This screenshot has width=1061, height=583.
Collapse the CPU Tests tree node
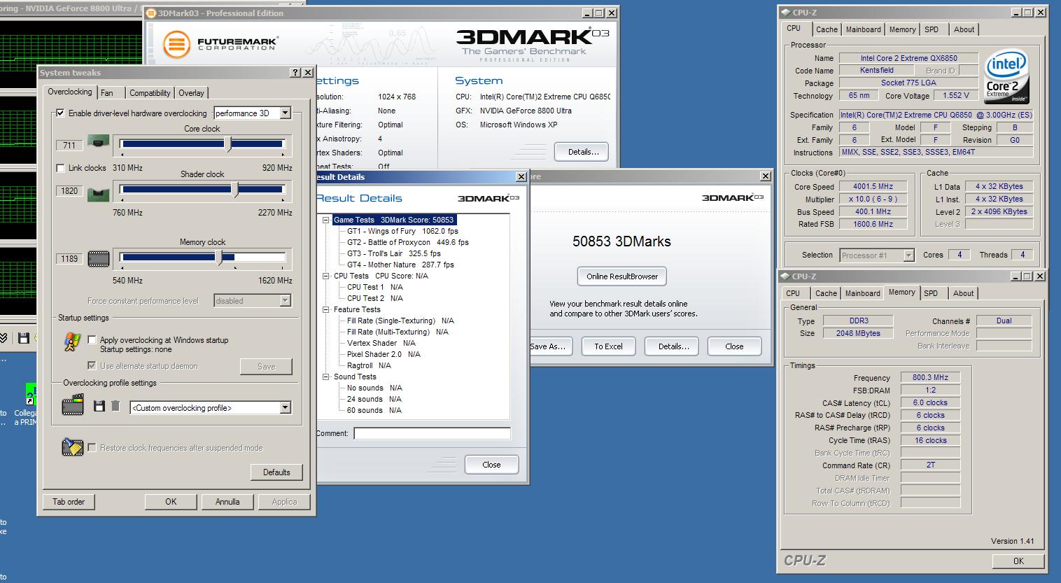326,276
